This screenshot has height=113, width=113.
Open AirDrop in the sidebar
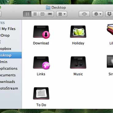(x=11, y=36)
